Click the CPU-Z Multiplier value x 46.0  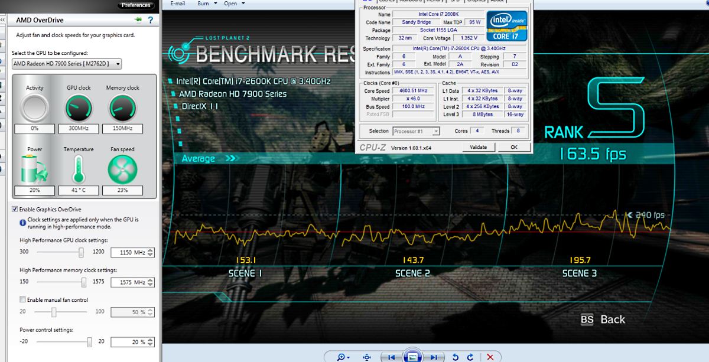412,99
